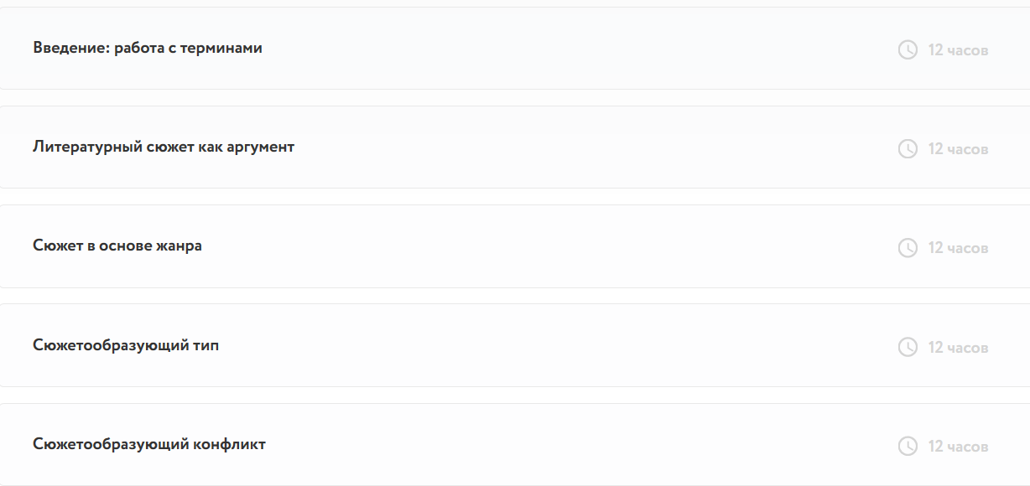Click the clock icon beside "Введение: работа с терминами"
The height and width of the screenshot is (486, 1030).
coord(908,50)
